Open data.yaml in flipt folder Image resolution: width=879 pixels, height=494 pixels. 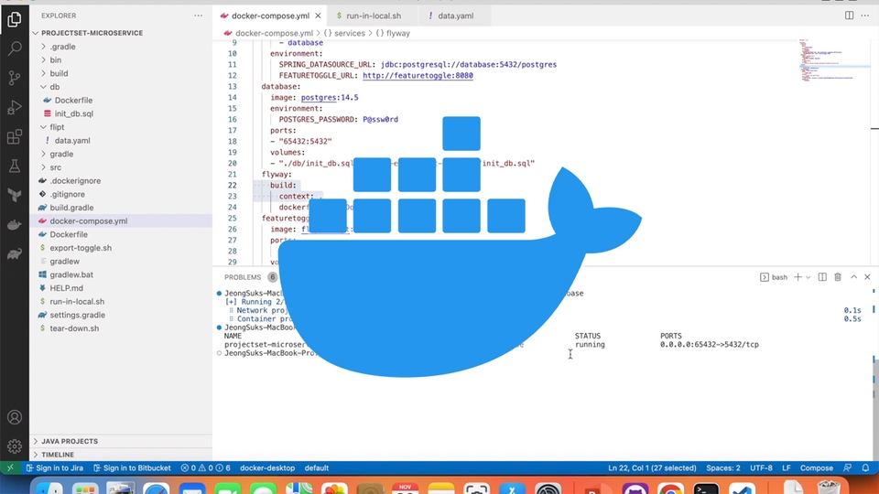point(72,141)
